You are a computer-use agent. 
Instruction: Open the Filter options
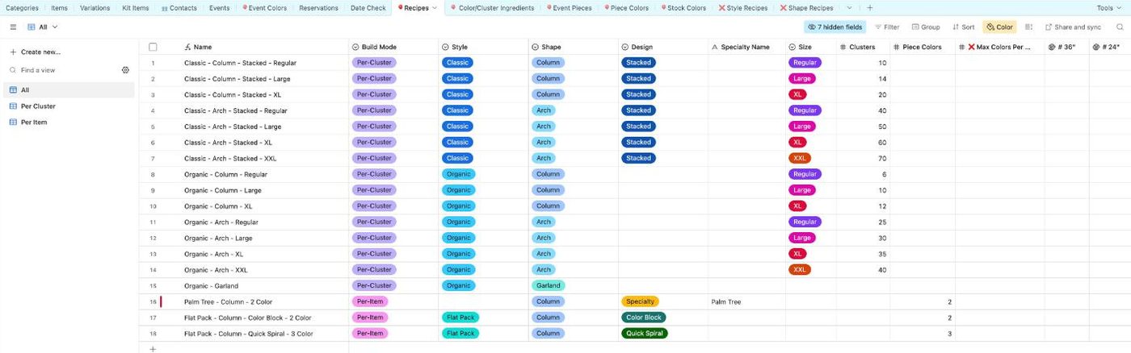coord(887,27)
